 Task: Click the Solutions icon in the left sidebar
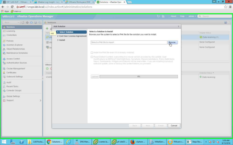pos(4,27)
